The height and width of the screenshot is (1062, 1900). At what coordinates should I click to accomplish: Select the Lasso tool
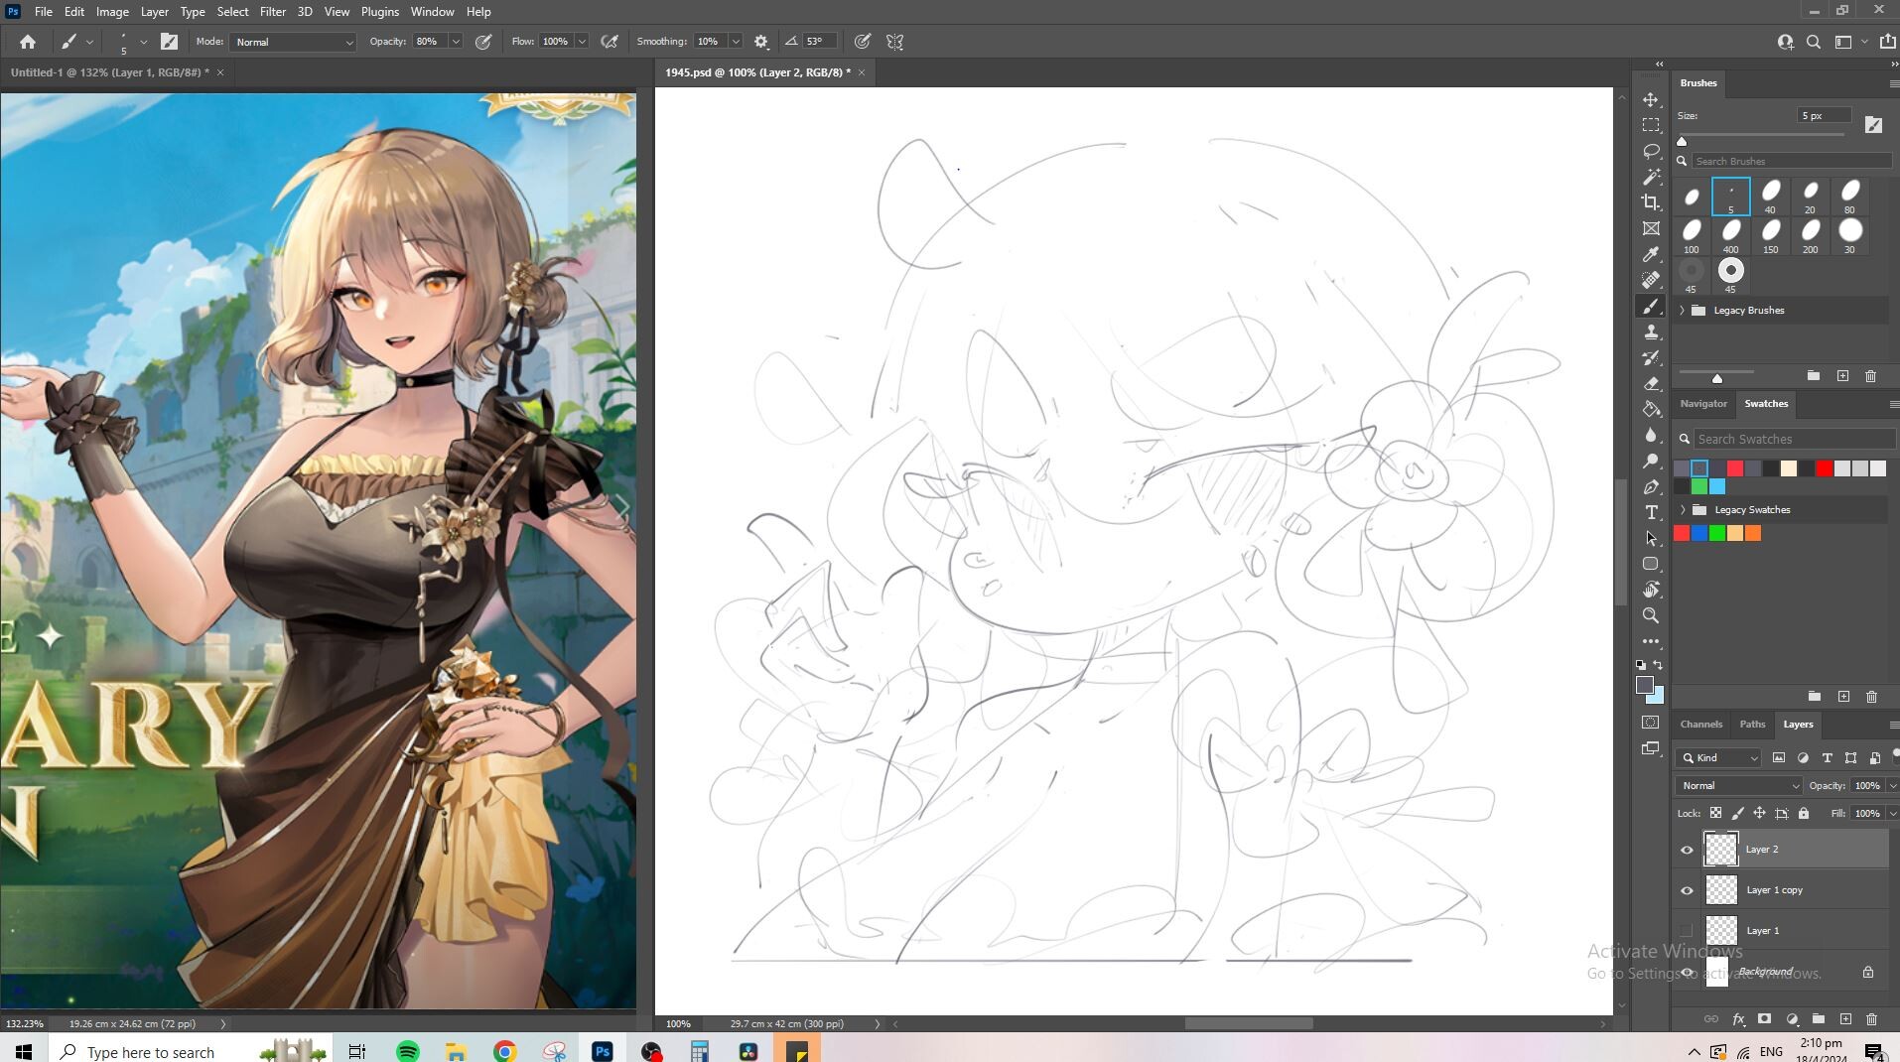[x=1651, y=151]
